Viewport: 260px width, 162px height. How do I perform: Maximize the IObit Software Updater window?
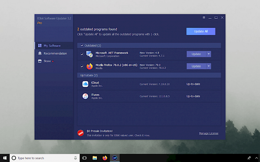[x=216, y=17]
